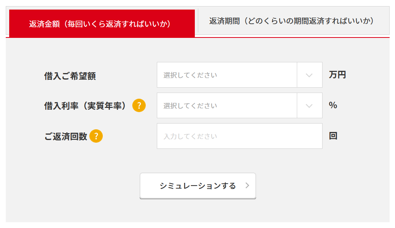Open the 万円 amount select box placeholder

[x=227, y=75]
